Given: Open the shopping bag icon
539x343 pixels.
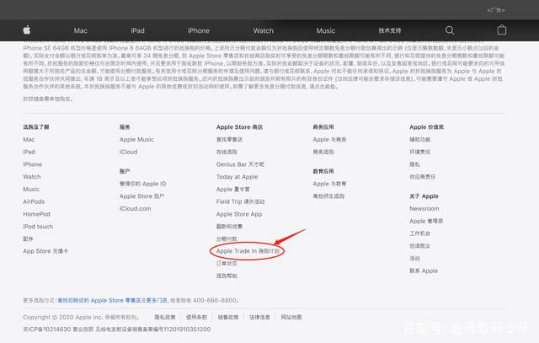Looking at the screenshot, I should pyautogui.click(x=502, y=30).
